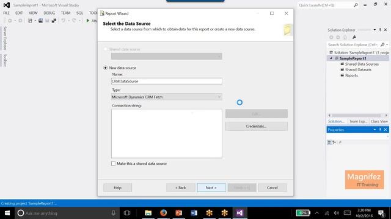Click the Next button in Report Wizard
391x219 pixels.
pyautogui.click(x=211, y=188)
